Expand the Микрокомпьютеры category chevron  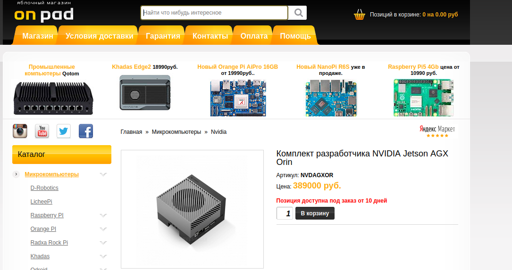[x=103, y=174]
